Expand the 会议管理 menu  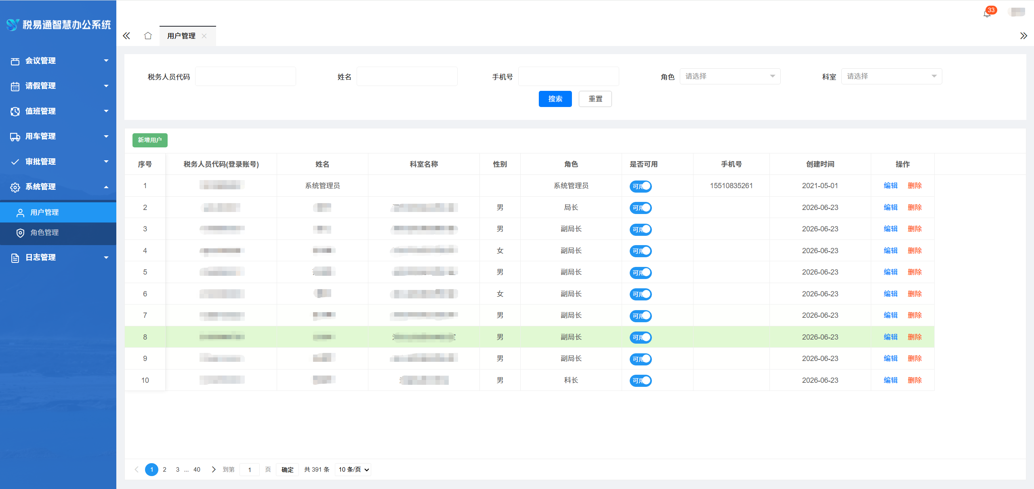pos(58,61)
